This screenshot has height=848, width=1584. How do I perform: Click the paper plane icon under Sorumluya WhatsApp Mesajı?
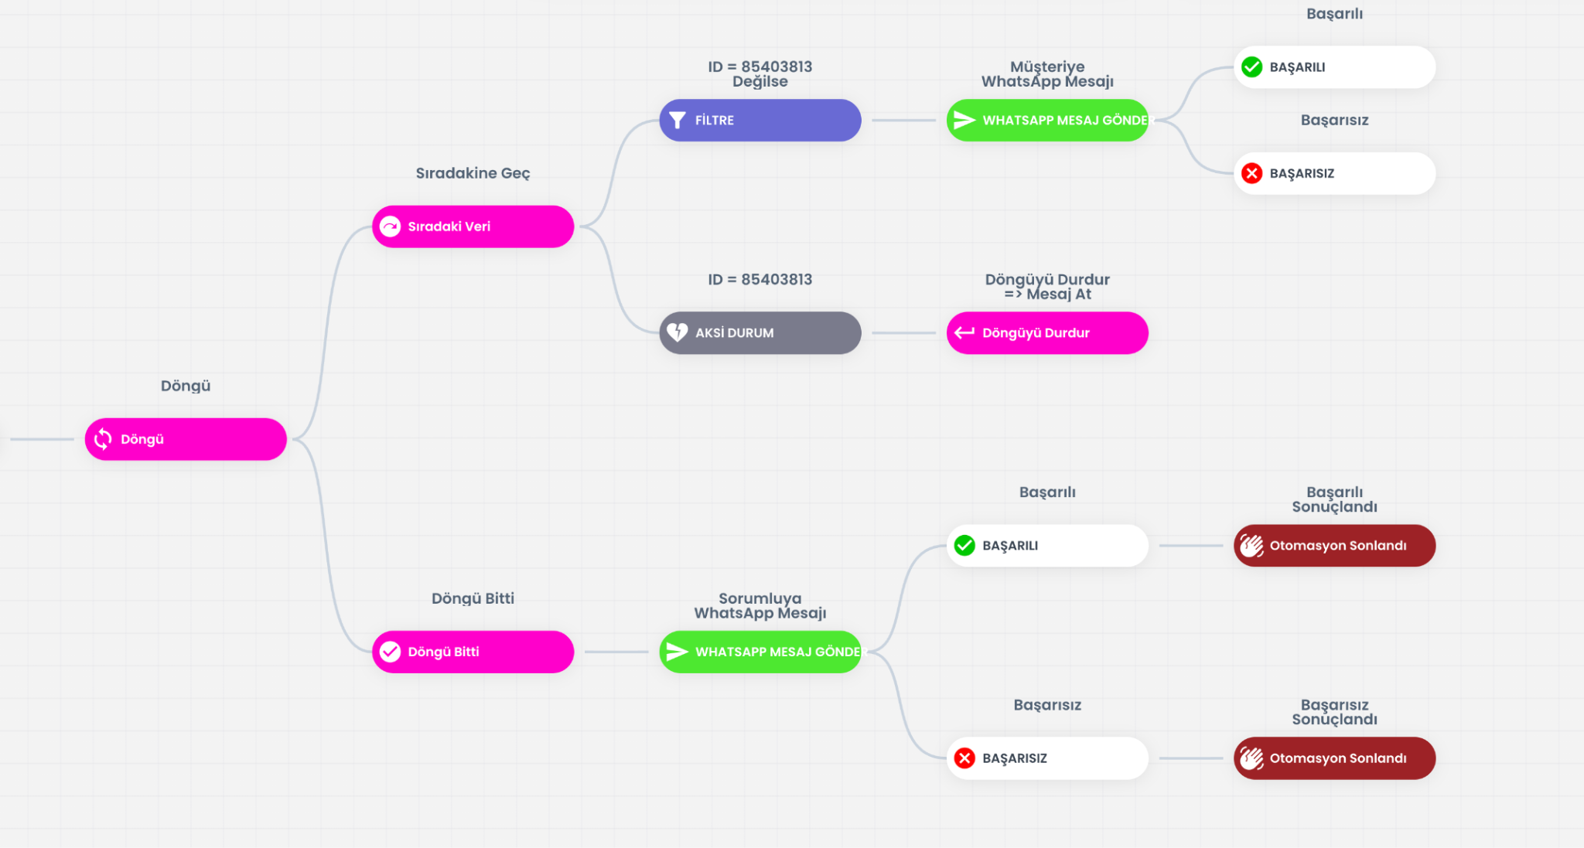coord(678,652)
